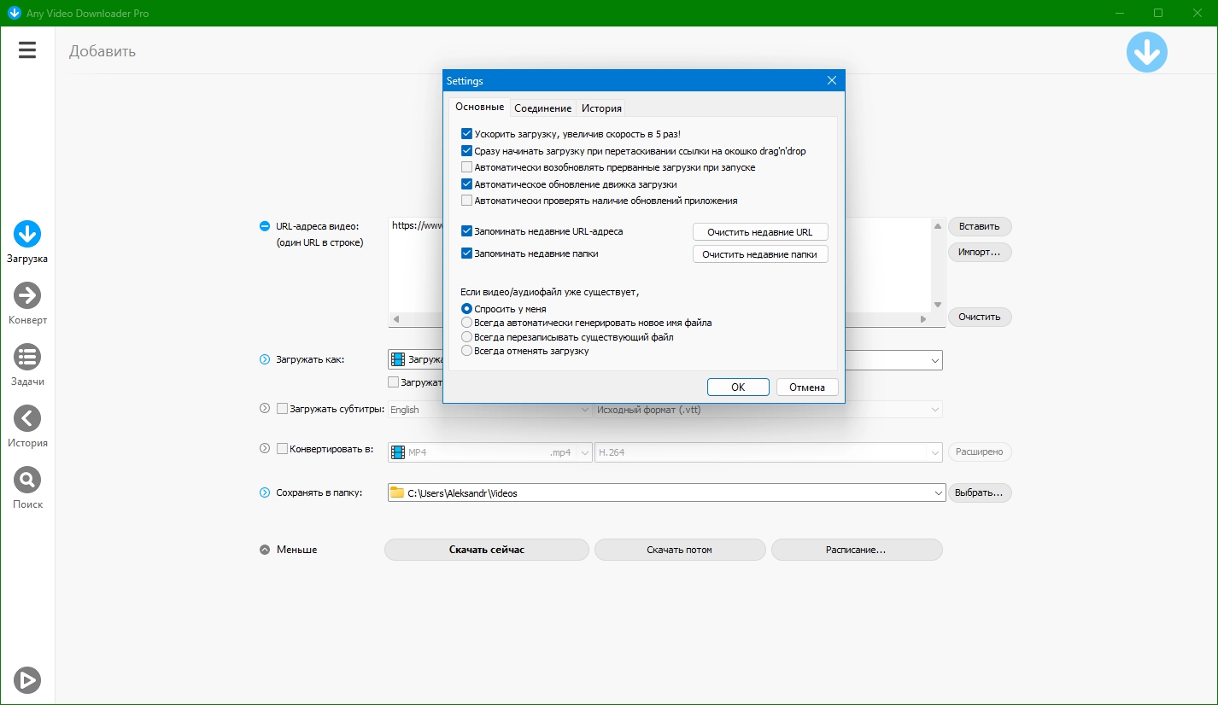Click the Расширено advanced button
This screenshot has width=1218, height=705.
(979, 452)
